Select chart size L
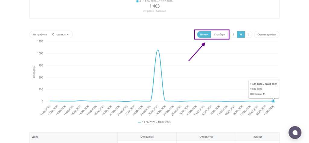The height and width of the screenshot is (143, 309). [248, 34]
